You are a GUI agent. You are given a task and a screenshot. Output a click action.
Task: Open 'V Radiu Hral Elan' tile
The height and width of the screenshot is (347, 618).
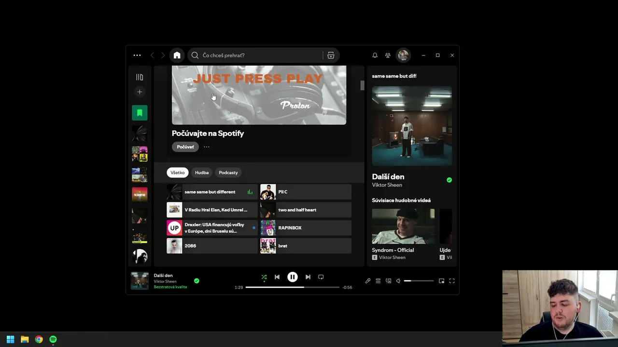tap(212, 210)
